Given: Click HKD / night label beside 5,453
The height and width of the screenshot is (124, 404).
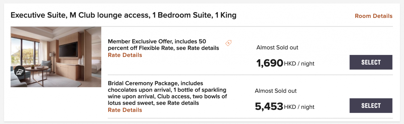Looking at the screenshot, I should click(299, 107).
